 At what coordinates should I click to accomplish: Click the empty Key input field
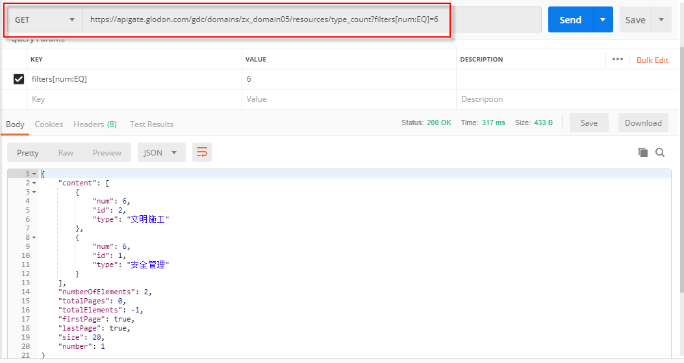[x=133, y=99]
